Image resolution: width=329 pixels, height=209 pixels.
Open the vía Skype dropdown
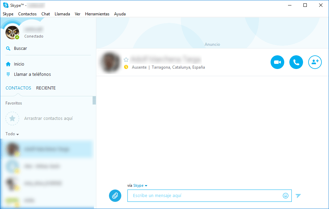click(x=140, y=185)
